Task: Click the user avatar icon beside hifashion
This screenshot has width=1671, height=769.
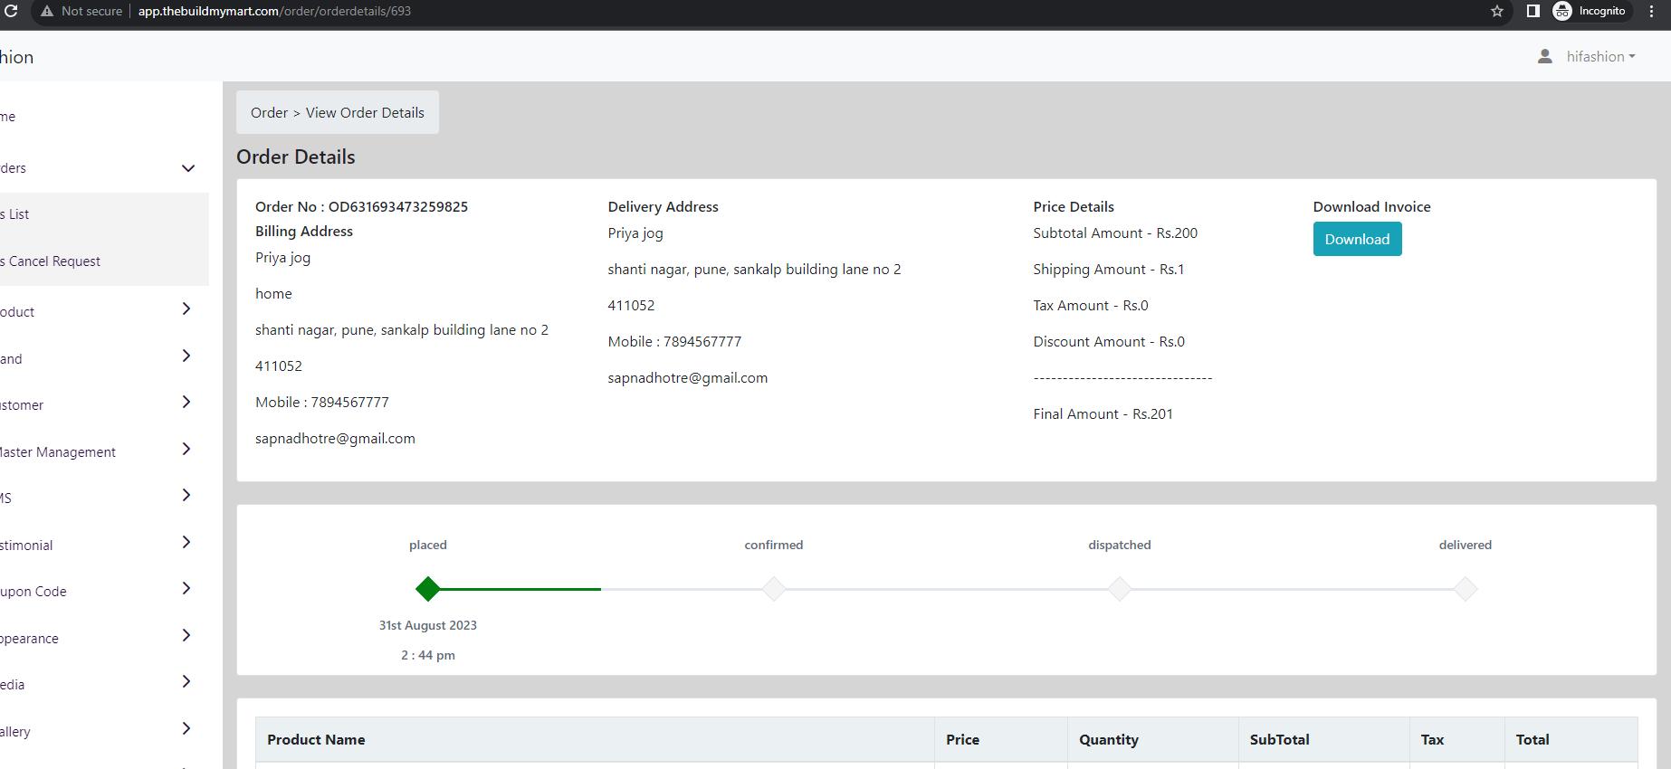Action: click(1545, 56)
